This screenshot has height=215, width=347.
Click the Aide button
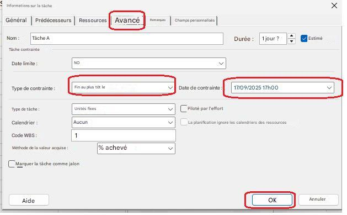(x=29, y=201)
